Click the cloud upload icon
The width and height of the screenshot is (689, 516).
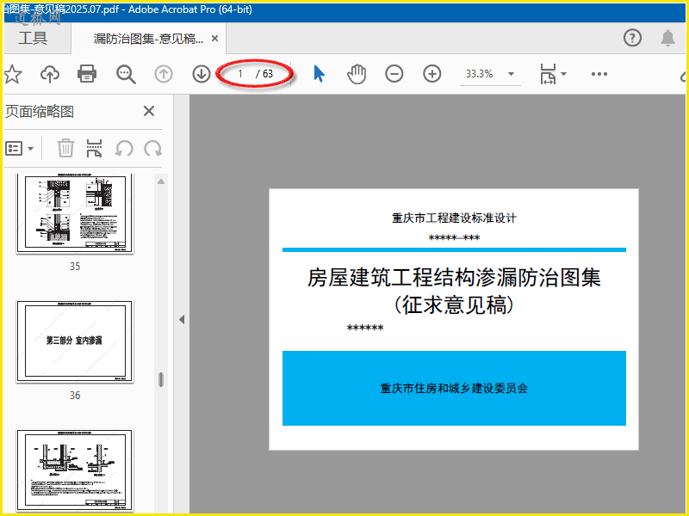click(x=50, y=74)
